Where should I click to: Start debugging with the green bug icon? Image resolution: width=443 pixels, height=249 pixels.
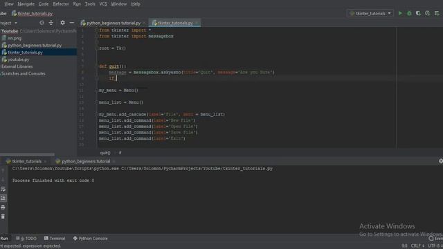pos(409,13)
